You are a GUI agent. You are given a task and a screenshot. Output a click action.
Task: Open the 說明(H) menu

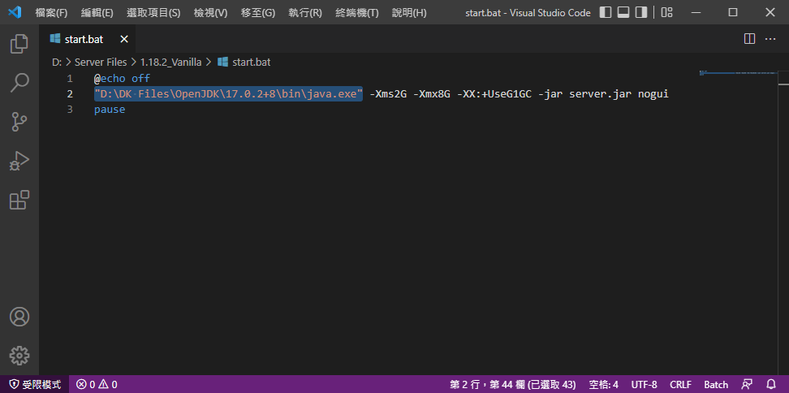click(x=409, y=13)
